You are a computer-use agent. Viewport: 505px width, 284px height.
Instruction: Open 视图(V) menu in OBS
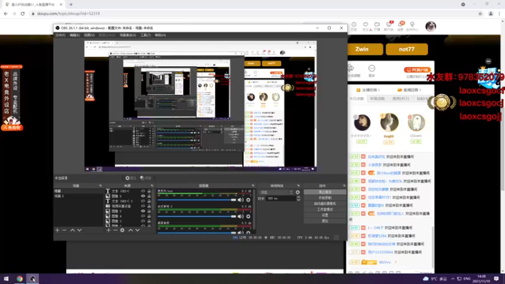(89, 35)
